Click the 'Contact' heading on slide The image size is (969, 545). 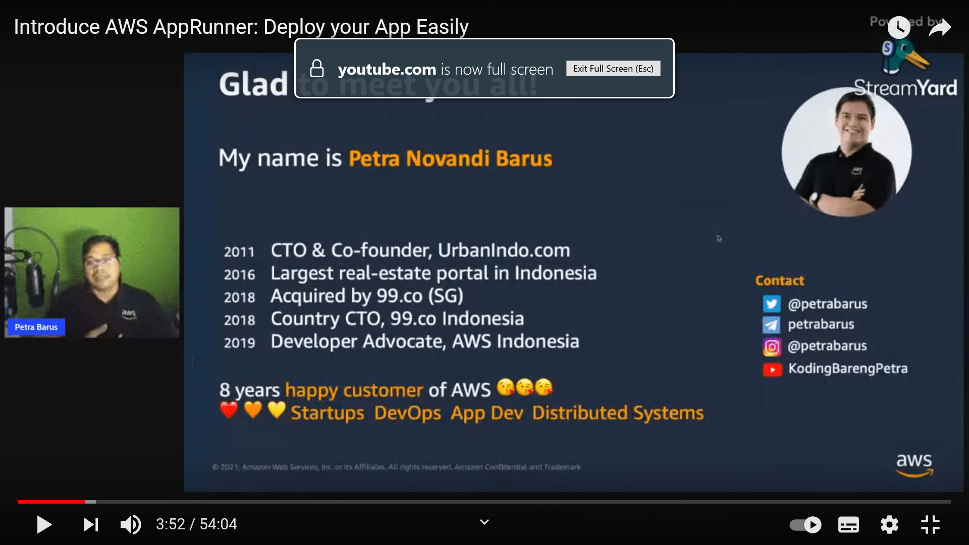779,281
